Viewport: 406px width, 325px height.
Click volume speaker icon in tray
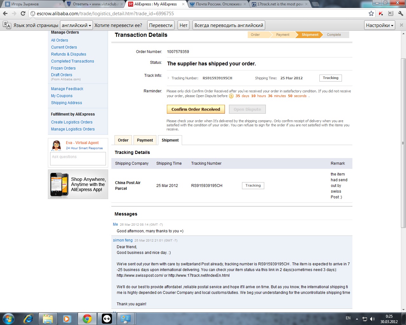click(x=372, y=319)
